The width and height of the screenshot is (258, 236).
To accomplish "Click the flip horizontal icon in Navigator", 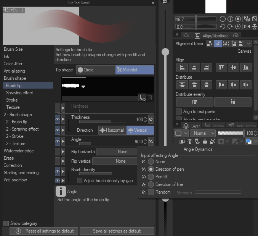I will coord(247,26).
